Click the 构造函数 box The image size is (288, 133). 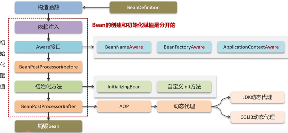point(48,7)
